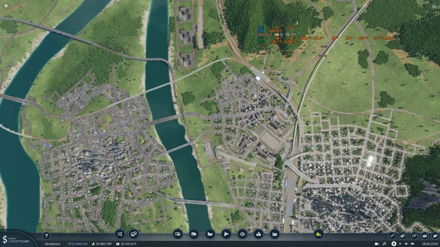Image resolution: width=440 pixels, height=247 pixels.
Task: Open the air construction airplane icon
Action: tap(226, 234)
